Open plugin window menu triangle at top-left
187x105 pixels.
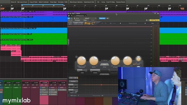click(68, 13)
